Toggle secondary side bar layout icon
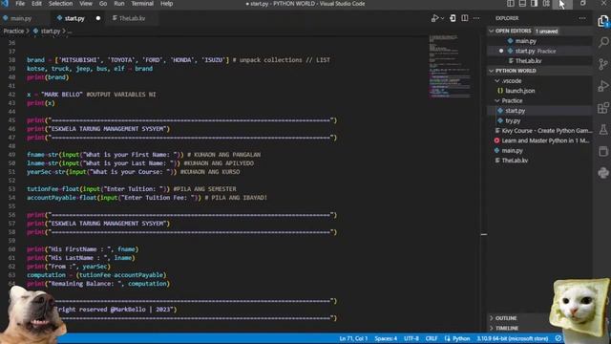Viewport: 611px width, 344px height. pyautogui.click(x=535, y=4)
